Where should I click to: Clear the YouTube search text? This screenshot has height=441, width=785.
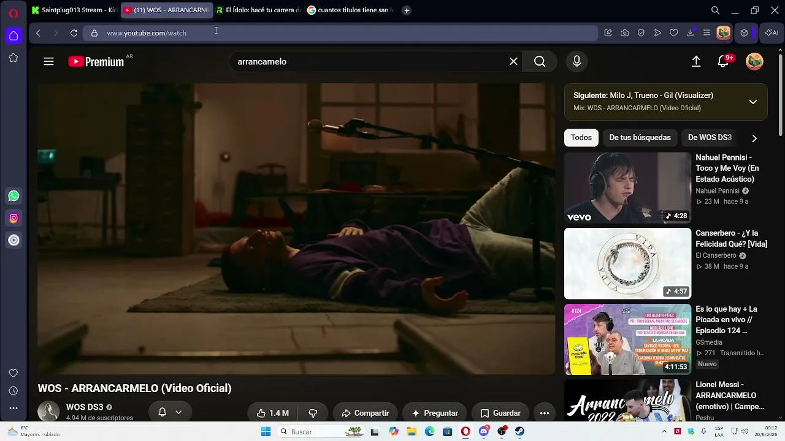[513, 61]
